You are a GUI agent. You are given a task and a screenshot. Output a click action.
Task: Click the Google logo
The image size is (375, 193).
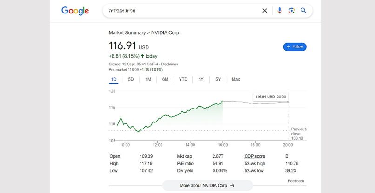tap(75, 11)
